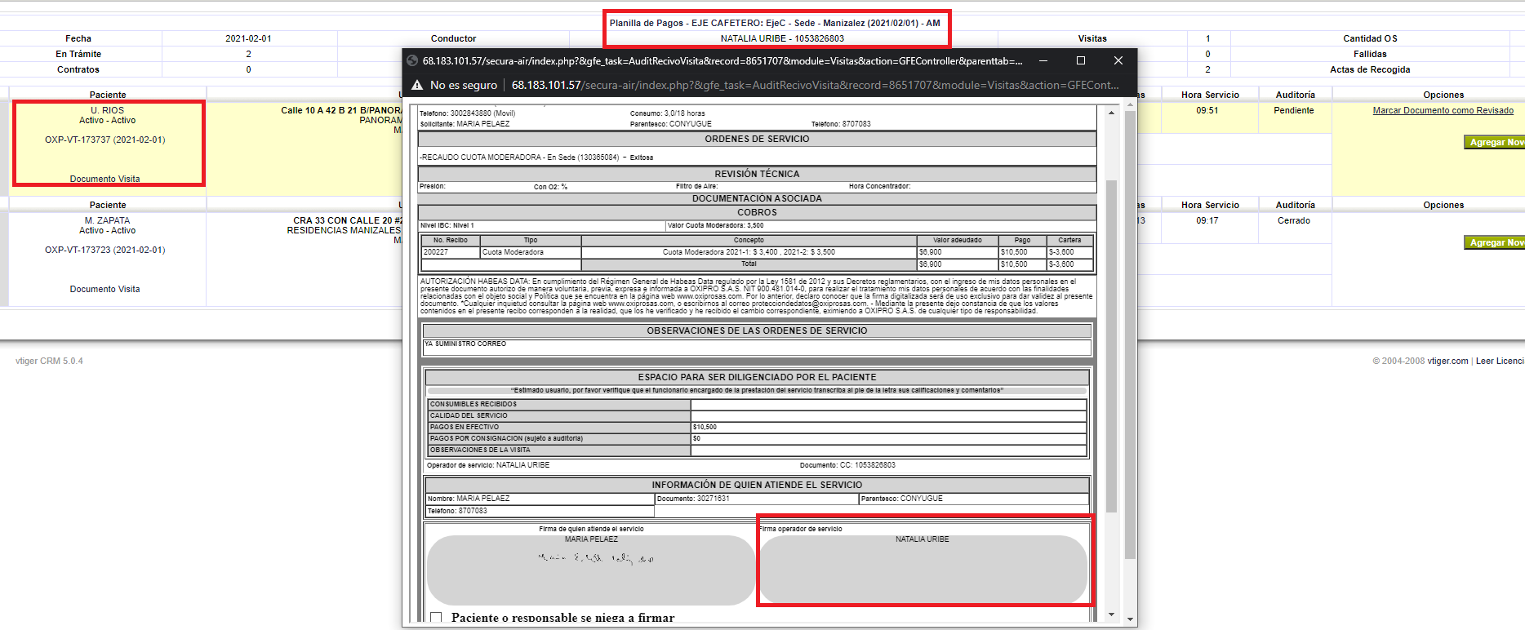Image resolution: width=1525 pixels, height=630 pixels.
Task: Open 'Documento Visita' for patient U. RIOS
Action: click(104, 179)
